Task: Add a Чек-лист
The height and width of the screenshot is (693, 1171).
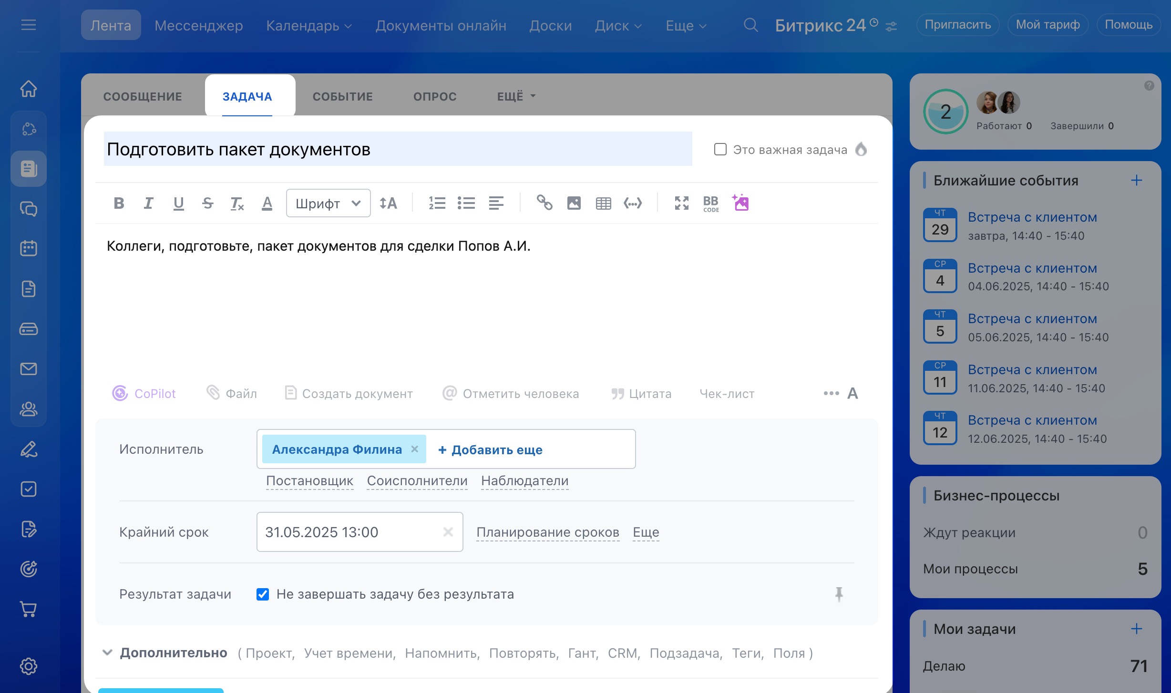Action: point(727,393)
